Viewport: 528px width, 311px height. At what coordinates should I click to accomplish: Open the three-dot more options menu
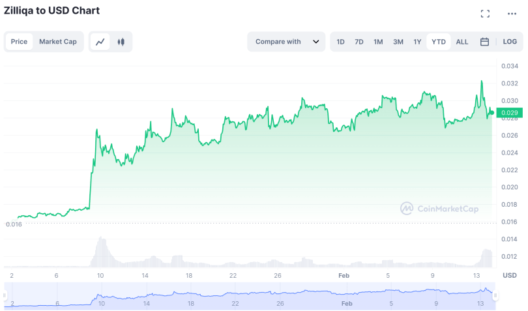click(x=512, y=14)
